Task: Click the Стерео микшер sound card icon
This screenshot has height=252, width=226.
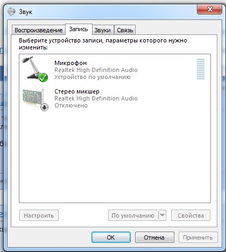Action: click(x=36, y=99)
